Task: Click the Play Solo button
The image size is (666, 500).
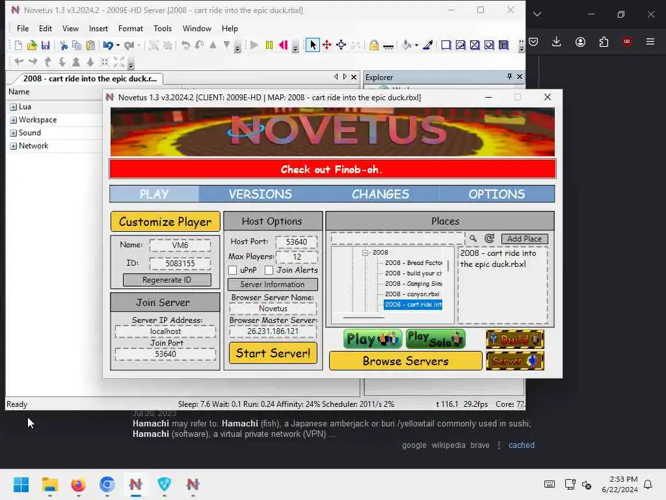Action: [435, 339]
